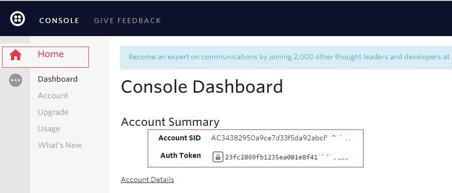View the Usage sidebar page
Image resolution: width=452 pixels, height=193 pixels.
point(49,128)
